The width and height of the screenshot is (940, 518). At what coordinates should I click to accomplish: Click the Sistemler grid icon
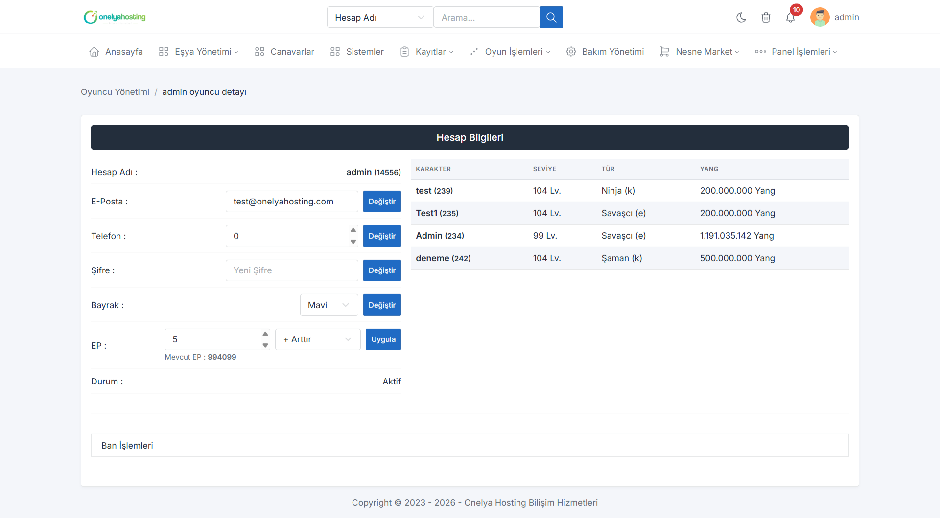point(335,52)
